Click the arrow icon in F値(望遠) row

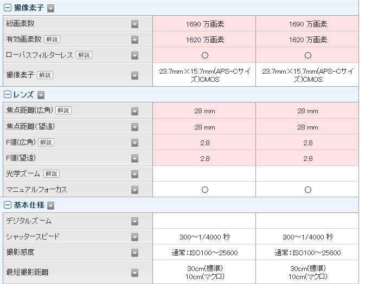tap(135, 158)
